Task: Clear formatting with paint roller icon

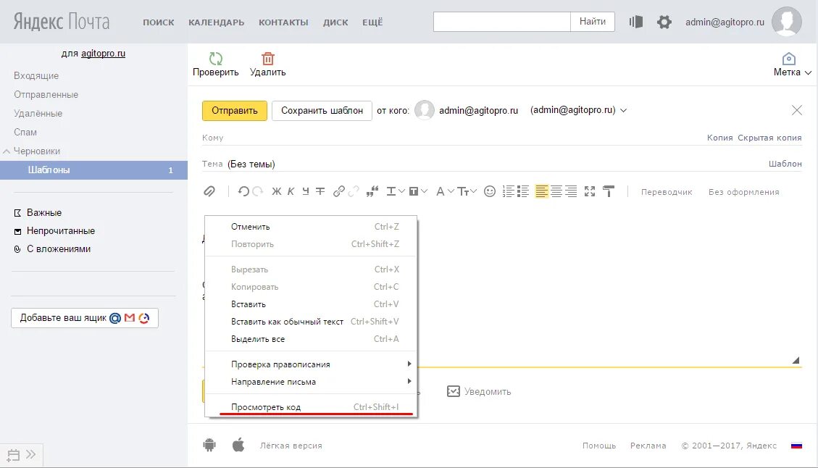Action: (x=609, y=191)
